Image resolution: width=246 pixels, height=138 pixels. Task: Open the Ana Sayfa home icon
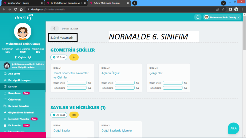click(5, 74)
